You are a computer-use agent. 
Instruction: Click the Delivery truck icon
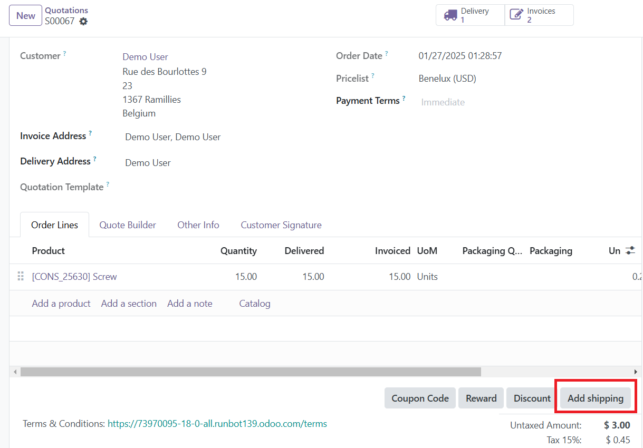pos(450,15)
